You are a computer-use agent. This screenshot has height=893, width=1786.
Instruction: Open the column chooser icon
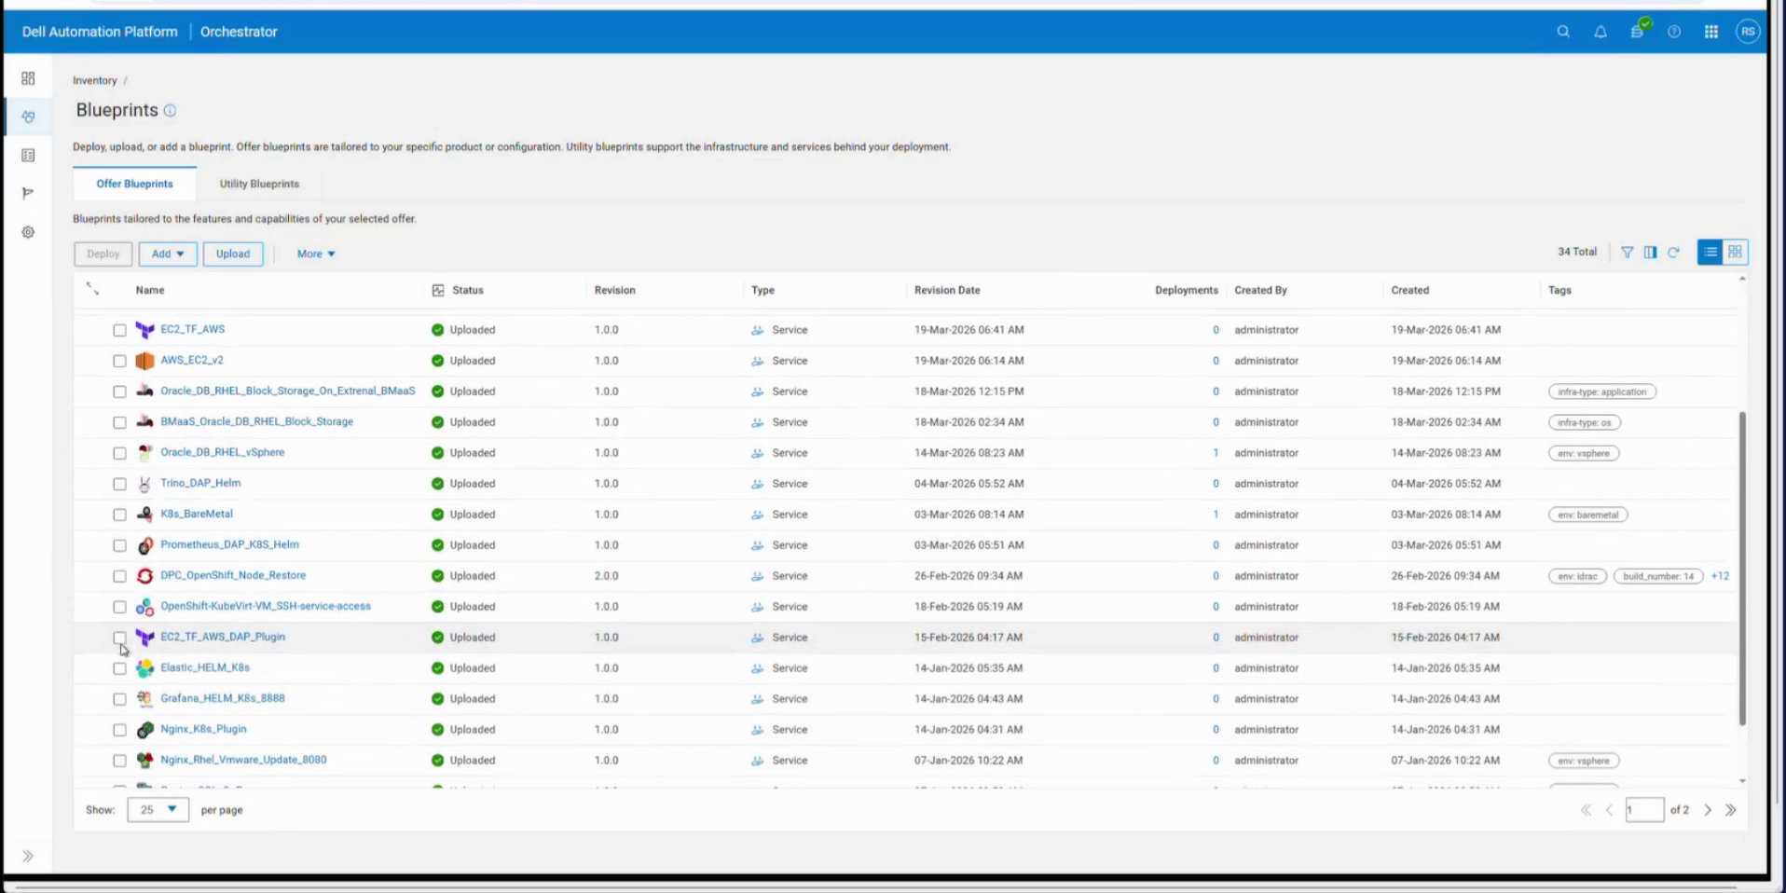pos(1650,253)
